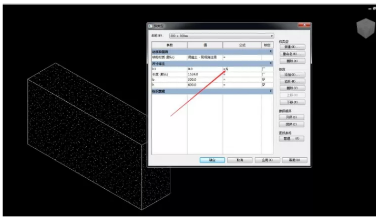Open the type name dropdown showing 300 x 600mm
The image size is (378, 218).
coord(221,36)
